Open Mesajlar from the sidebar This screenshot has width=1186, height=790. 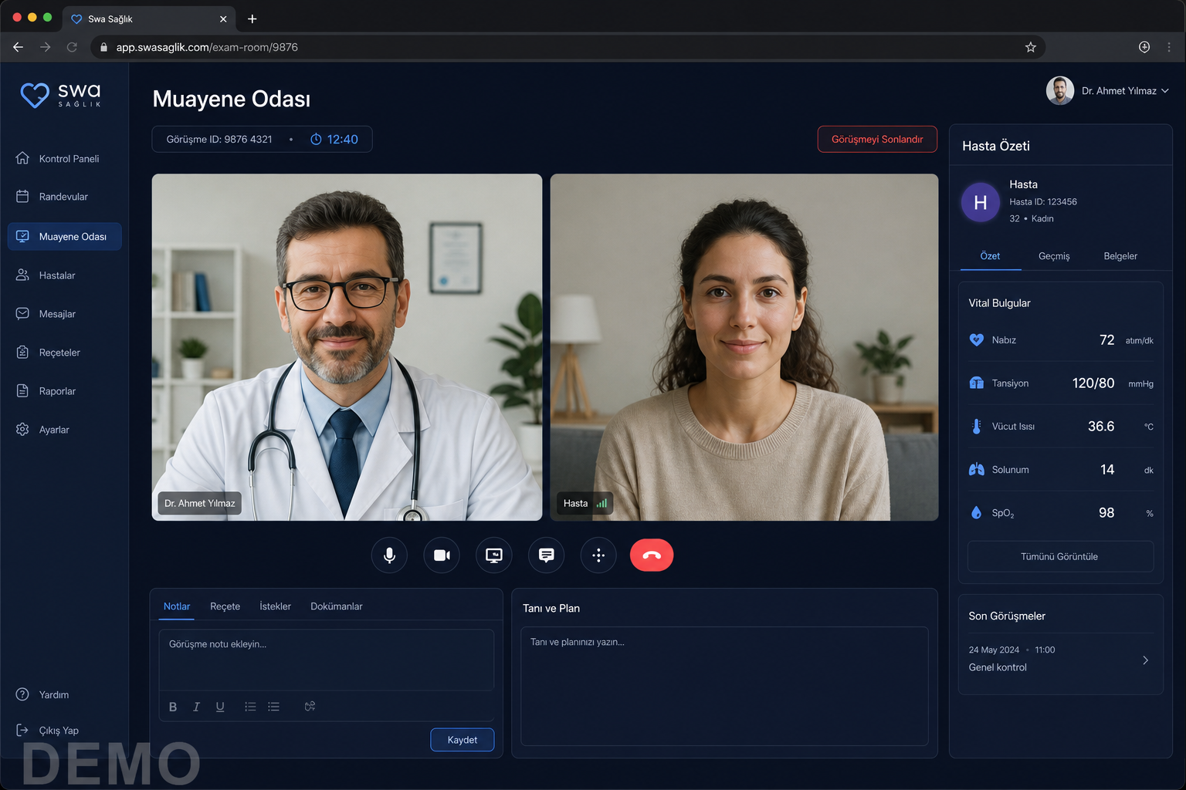click(x=65, y=314)
